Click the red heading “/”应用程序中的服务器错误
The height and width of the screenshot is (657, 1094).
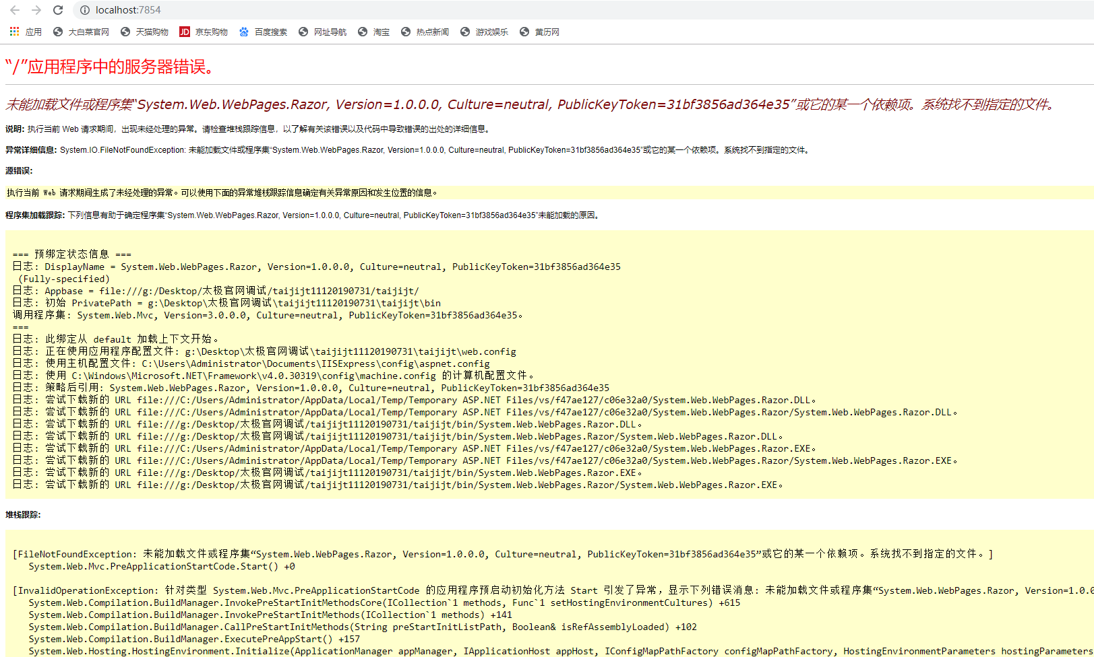coord(111,67)
